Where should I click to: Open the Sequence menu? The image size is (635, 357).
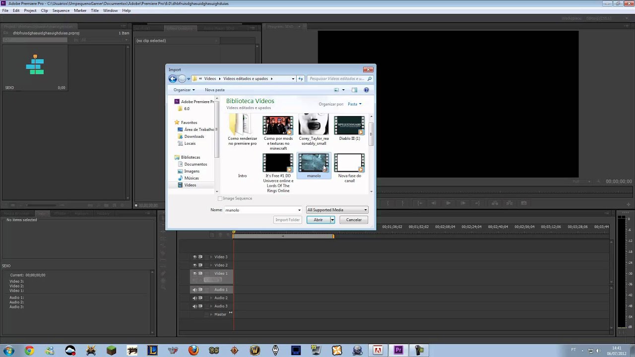pos(61,10)
